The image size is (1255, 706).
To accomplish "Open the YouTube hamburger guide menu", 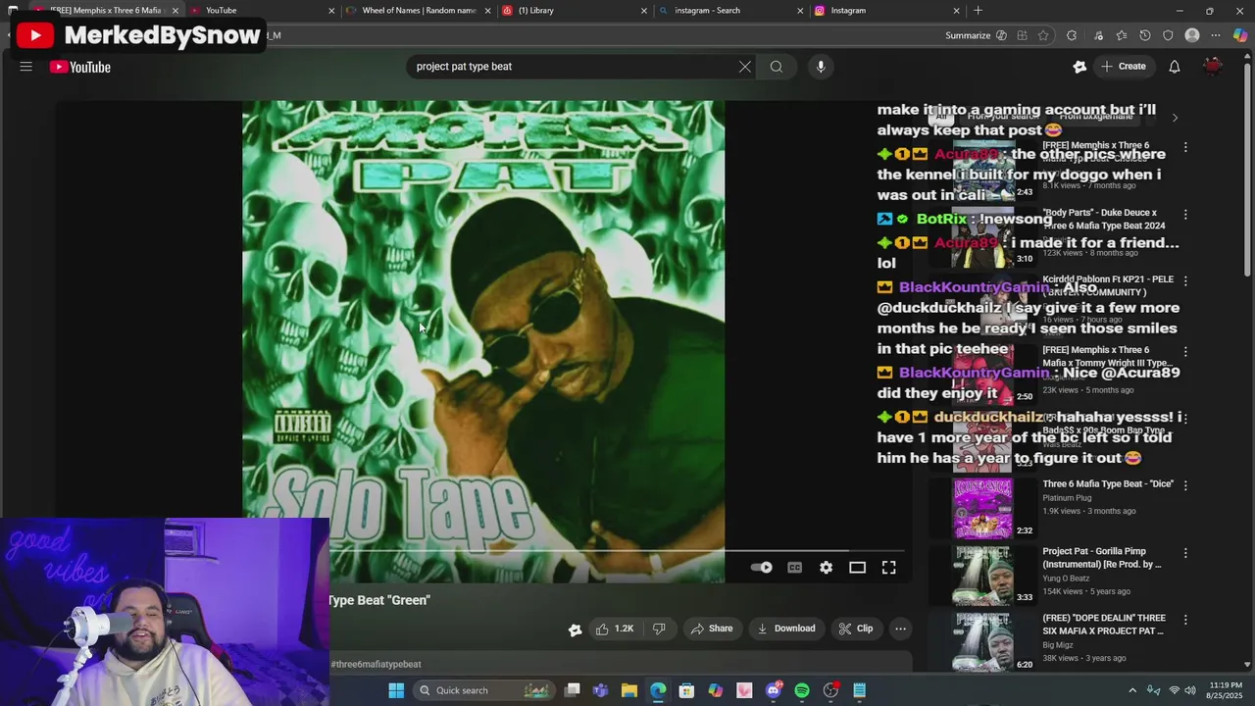I will (26, 67).
